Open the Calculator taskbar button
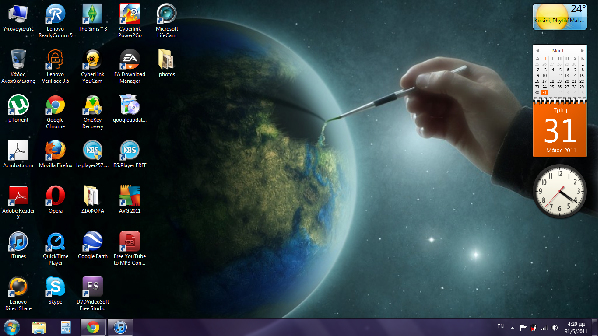Screen dimensions: 604x336 [x=66, y=327]
